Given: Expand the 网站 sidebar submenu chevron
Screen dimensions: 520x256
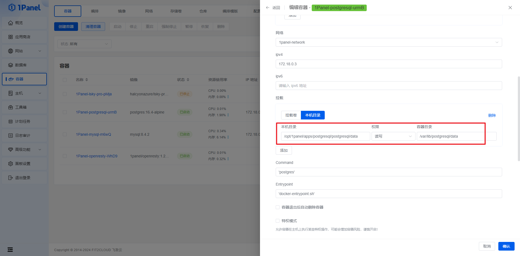Looking at the screenshot, I should tap(40, 51).
